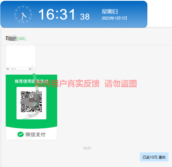Image resolution: width=172 pixels, height=167 pixels.
Task: Open the white screenshot image message
Action: [x=21, y=58]
